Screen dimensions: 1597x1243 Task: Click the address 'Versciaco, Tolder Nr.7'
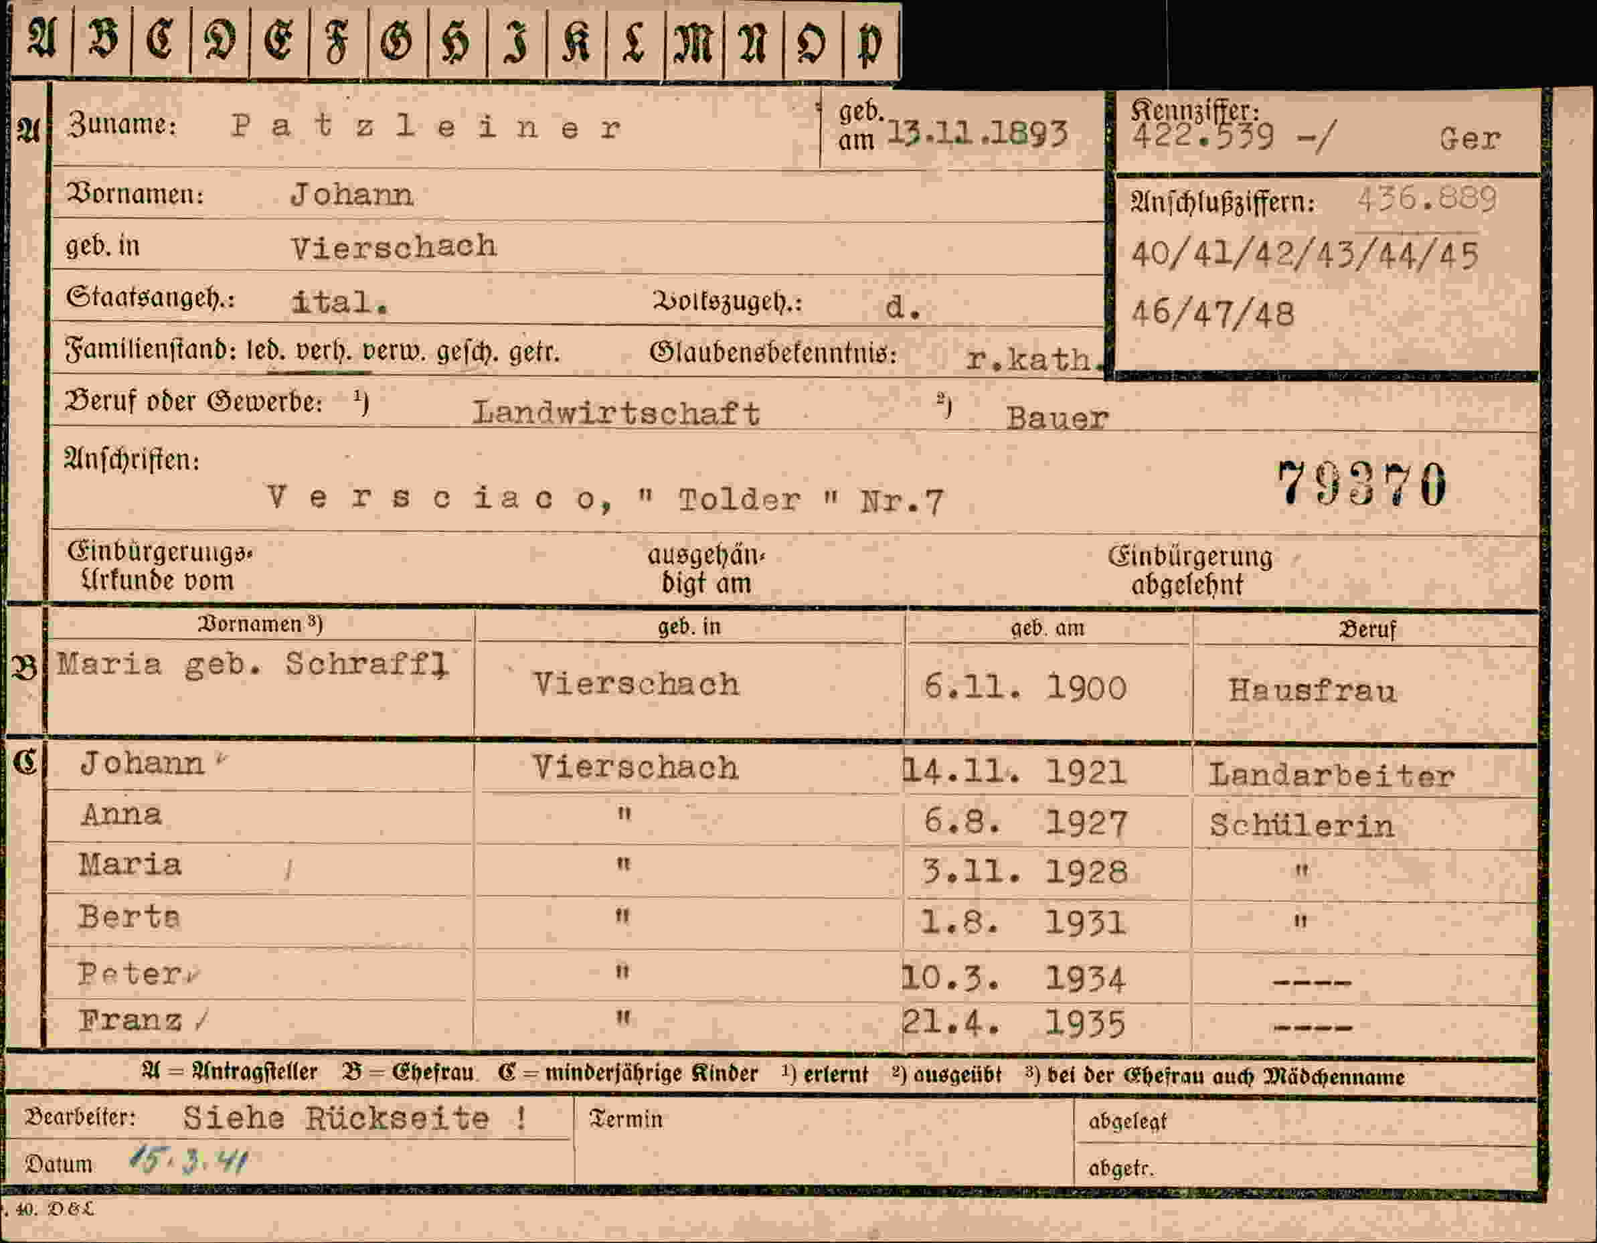coord(606,499)
